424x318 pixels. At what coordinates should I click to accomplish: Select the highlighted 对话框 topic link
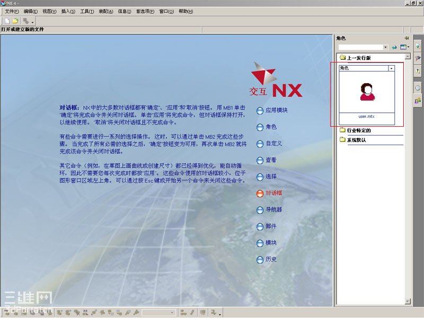[269, 193]
